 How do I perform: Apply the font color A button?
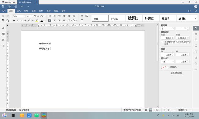pos(42,20)
